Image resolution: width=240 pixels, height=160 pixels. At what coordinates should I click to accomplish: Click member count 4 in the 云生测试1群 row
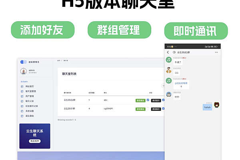(x=89, y=108)
